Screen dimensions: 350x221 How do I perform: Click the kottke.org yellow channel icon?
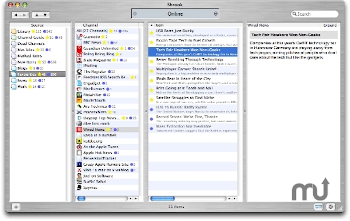[x=79, y=141]
